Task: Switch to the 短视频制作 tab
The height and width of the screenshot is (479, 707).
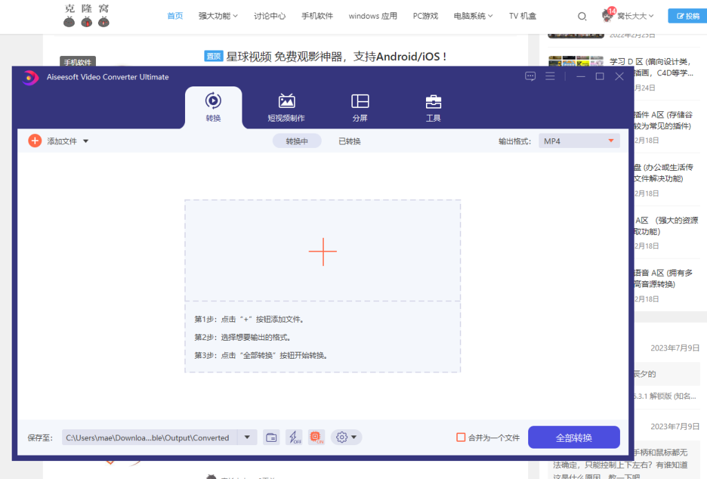Action: coord(287,107)
